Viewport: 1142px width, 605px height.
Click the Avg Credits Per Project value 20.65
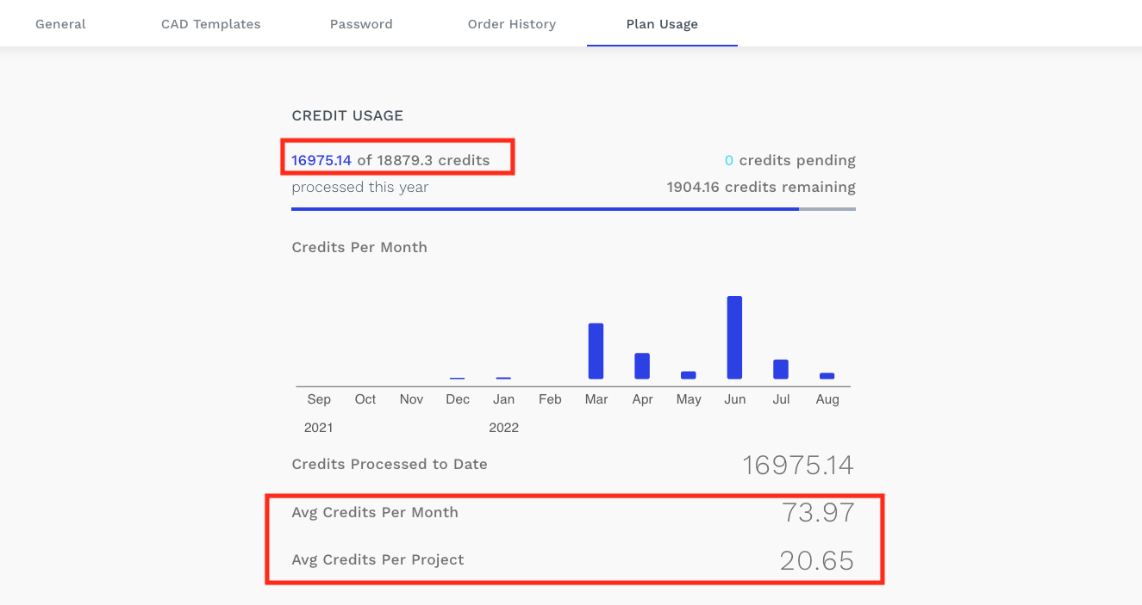[x=817, y=560]
